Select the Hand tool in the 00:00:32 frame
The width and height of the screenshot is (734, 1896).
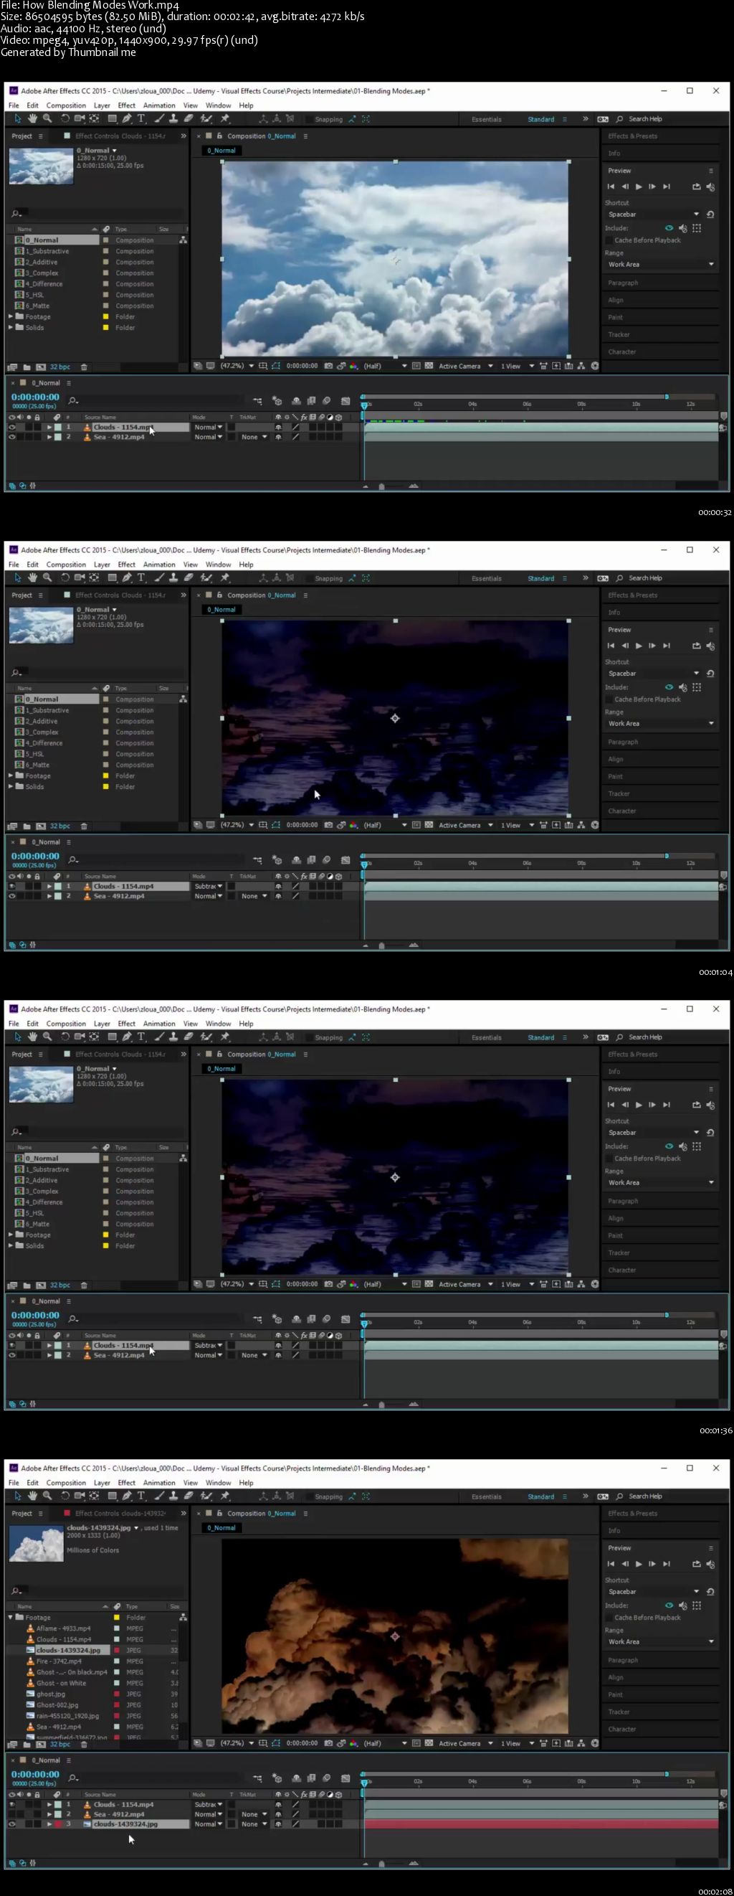32,118
